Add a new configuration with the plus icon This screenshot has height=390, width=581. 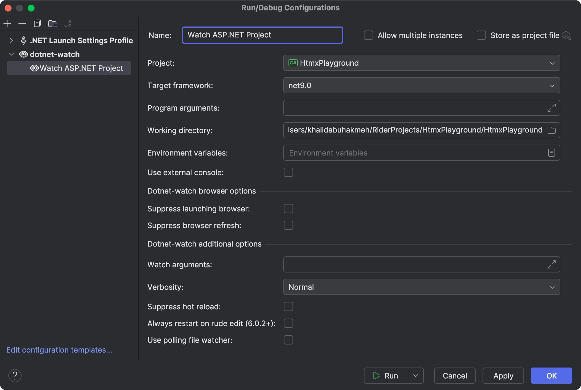click(7, 23)
